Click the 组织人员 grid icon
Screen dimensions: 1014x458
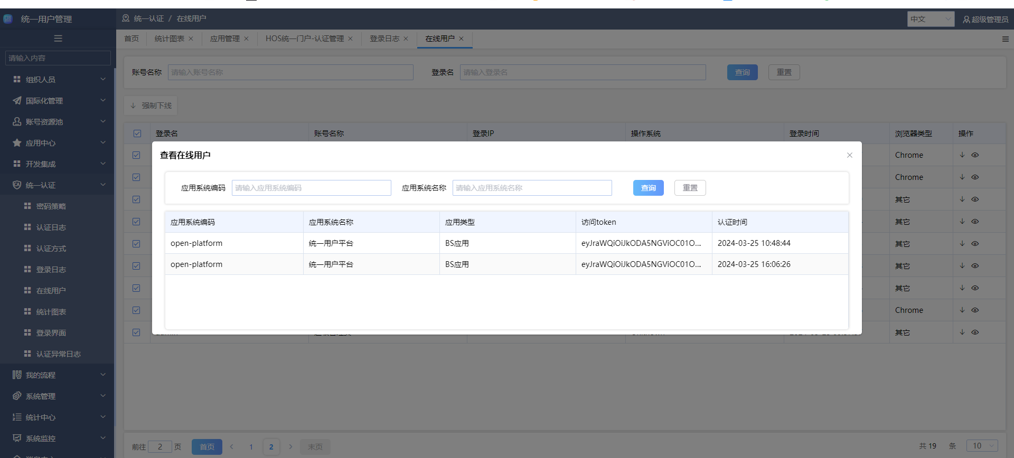pyautogui.click(x=17, y=79)
